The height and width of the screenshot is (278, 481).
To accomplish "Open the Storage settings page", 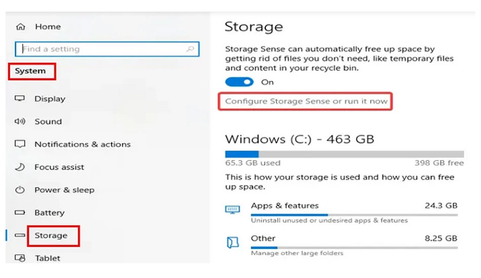I will point(51,236).
